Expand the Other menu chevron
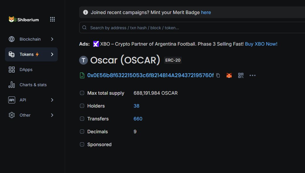 (x=52, y=115)
